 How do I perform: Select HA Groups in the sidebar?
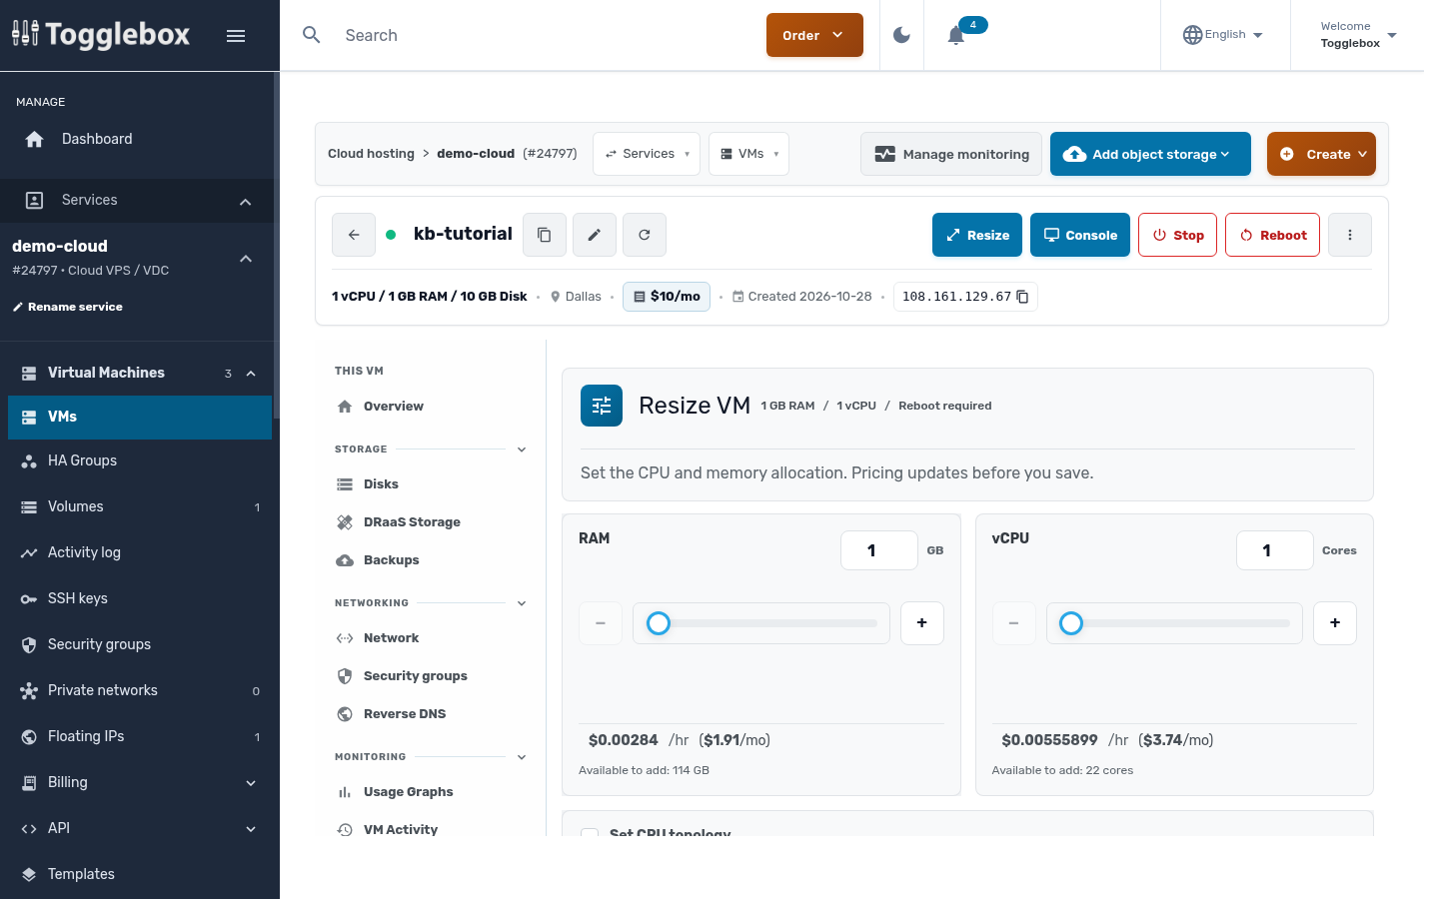(x=140, y=460)
